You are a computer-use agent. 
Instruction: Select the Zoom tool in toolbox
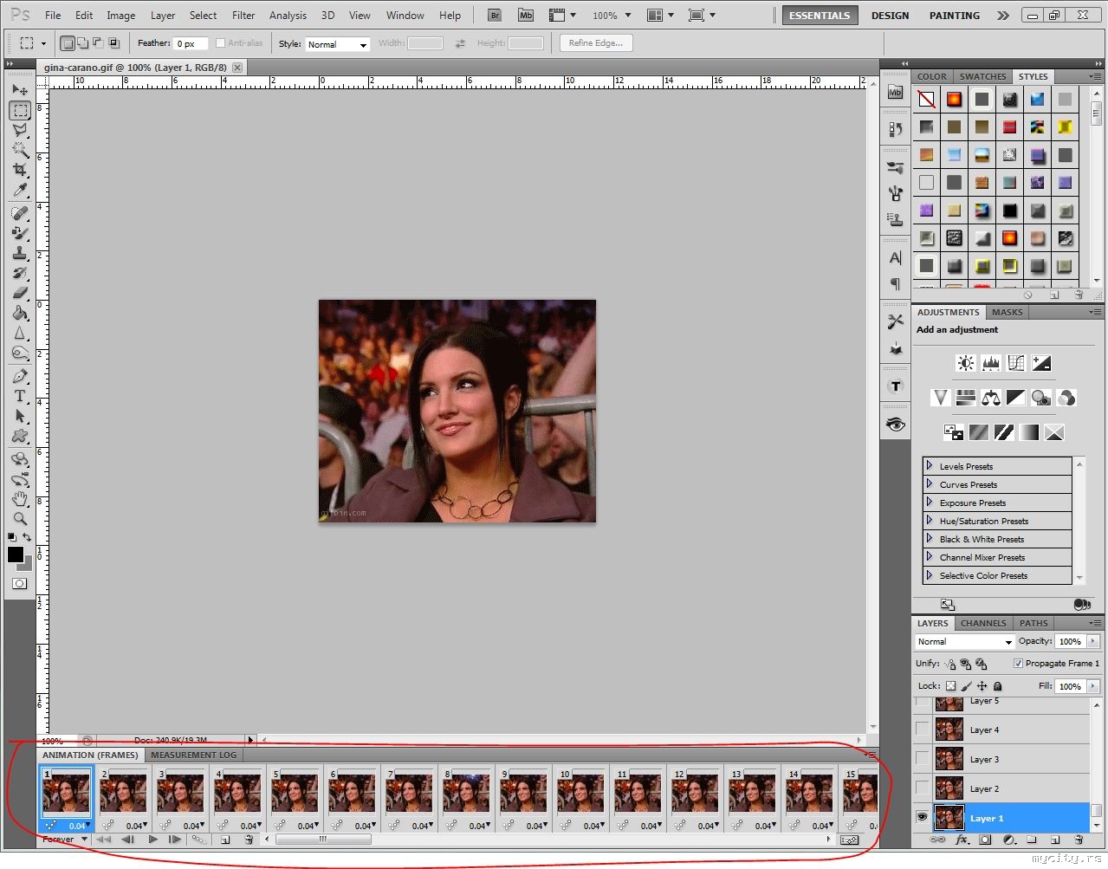click(x=20, y=519)
